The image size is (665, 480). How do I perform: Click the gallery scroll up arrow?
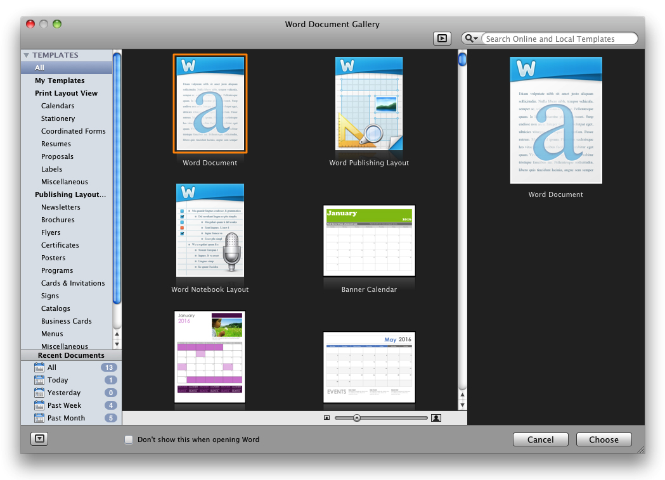[462, 395]
